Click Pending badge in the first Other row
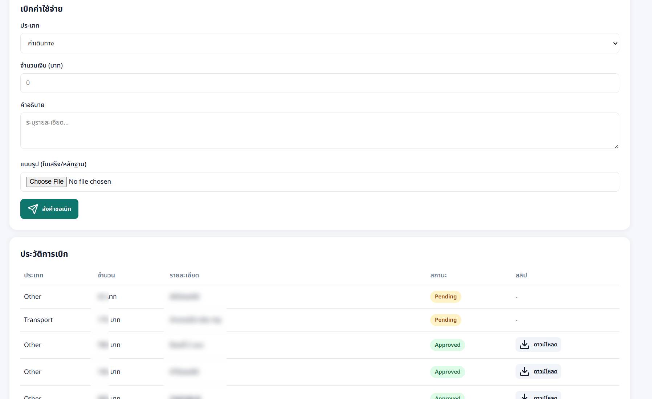 [445, 297]
